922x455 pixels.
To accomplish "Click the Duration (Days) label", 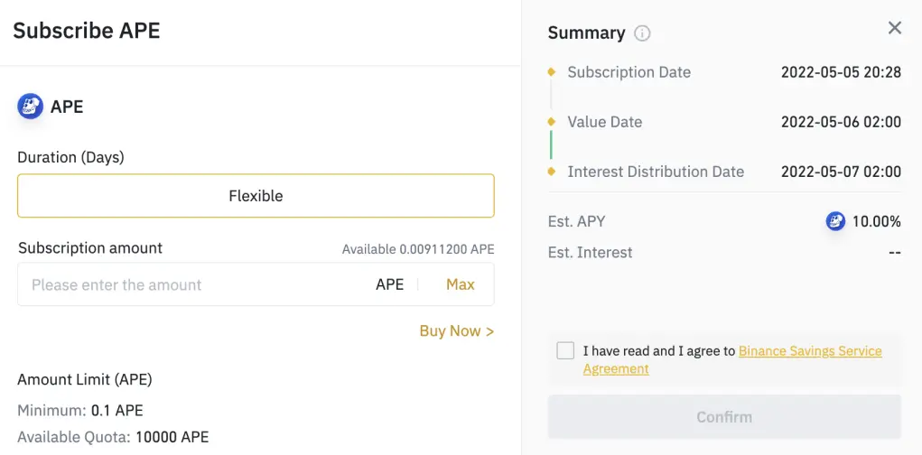I will click(71, 158).
